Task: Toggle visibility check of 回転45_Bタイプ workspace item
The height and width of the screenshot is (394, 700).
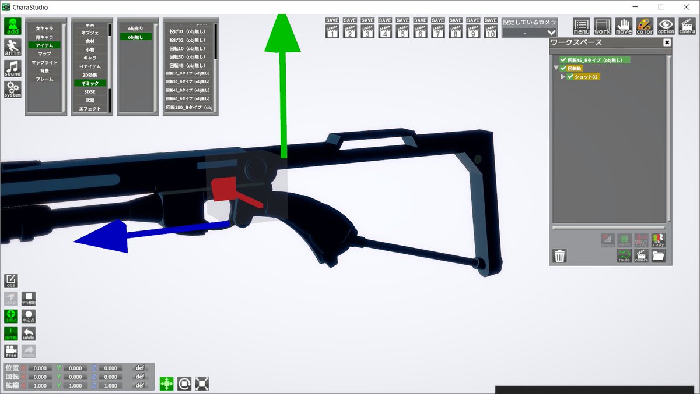Action: click(563, 60)
